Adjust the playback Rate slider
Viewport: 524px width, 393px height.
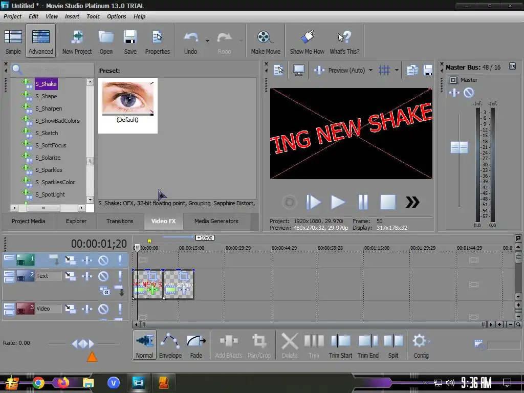click(83, 343)
